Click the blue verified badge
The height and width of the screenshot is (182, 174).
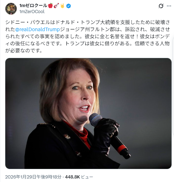(x=69, y=6)
